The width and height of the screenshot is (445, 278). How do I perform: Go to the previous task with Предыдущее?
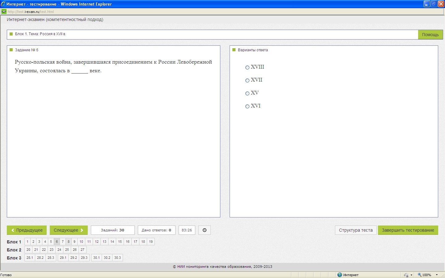pos(27,230)
